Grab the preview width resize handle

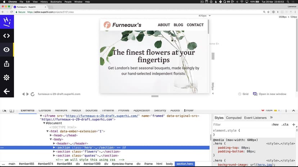click(213, 56)
